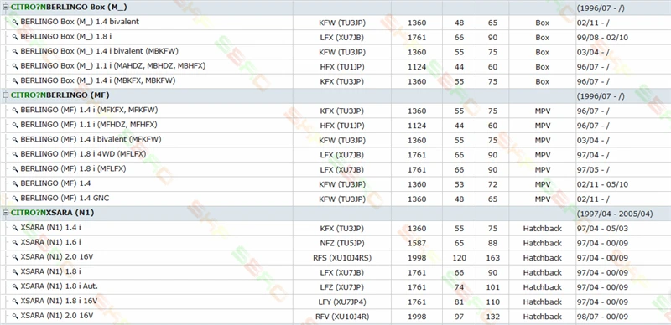Click engine code RFV (XU10J4R)
The image size is (671, 325).
342,317
